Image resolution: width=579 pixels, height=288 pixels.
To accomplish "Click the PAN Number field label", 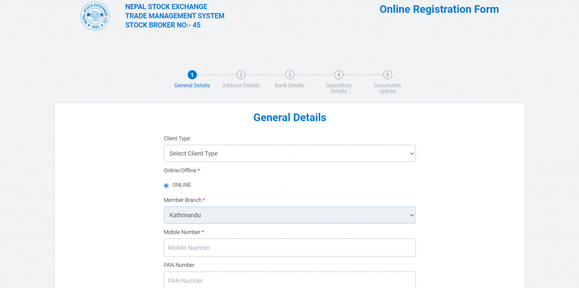I will tap(179, 265).
